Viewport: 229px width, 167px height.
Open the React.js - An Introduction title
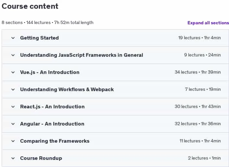[x=52, y=107]
